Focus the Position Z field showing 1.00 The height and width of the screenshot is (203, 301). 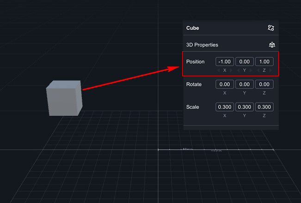[x=264, y=62]
